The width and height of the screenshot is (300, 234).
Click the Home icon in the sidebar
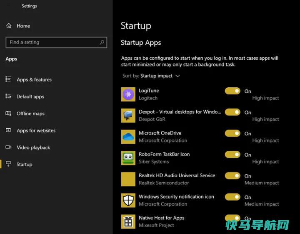click(9, 26)
